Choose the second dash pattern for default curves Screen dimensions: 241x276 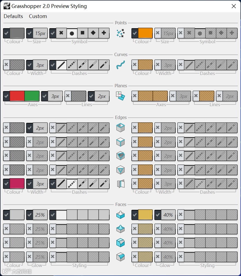coord(72,65)
